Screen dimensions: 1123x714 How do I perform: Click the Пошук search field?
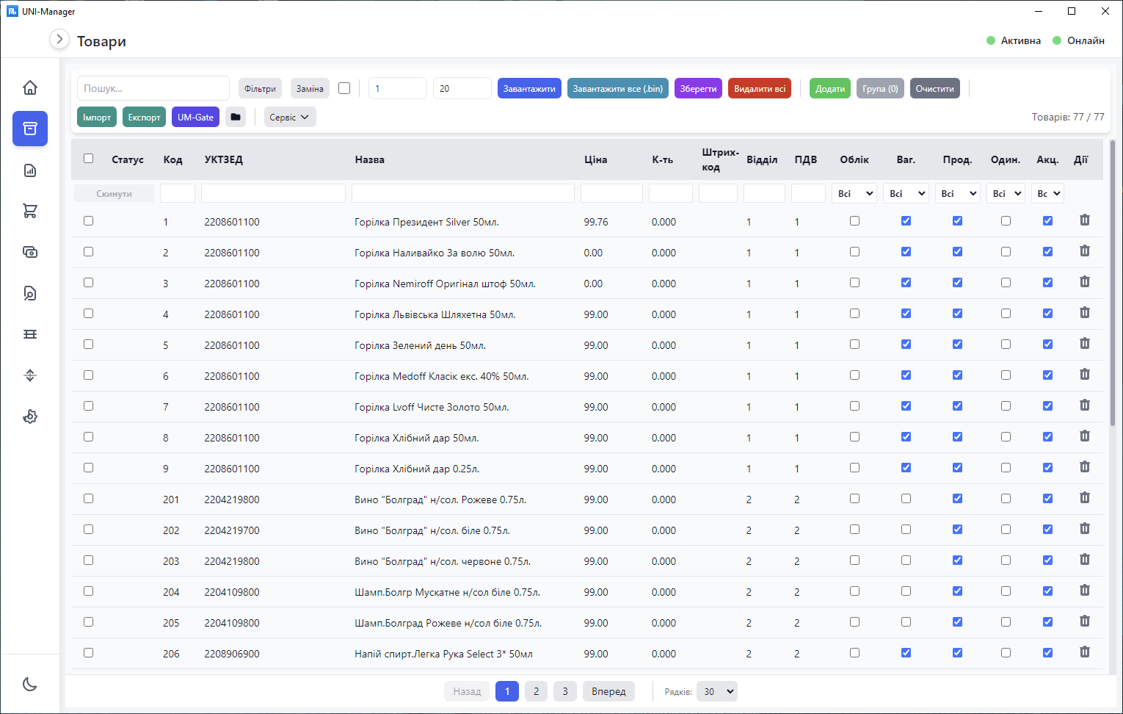coord(153,88)
